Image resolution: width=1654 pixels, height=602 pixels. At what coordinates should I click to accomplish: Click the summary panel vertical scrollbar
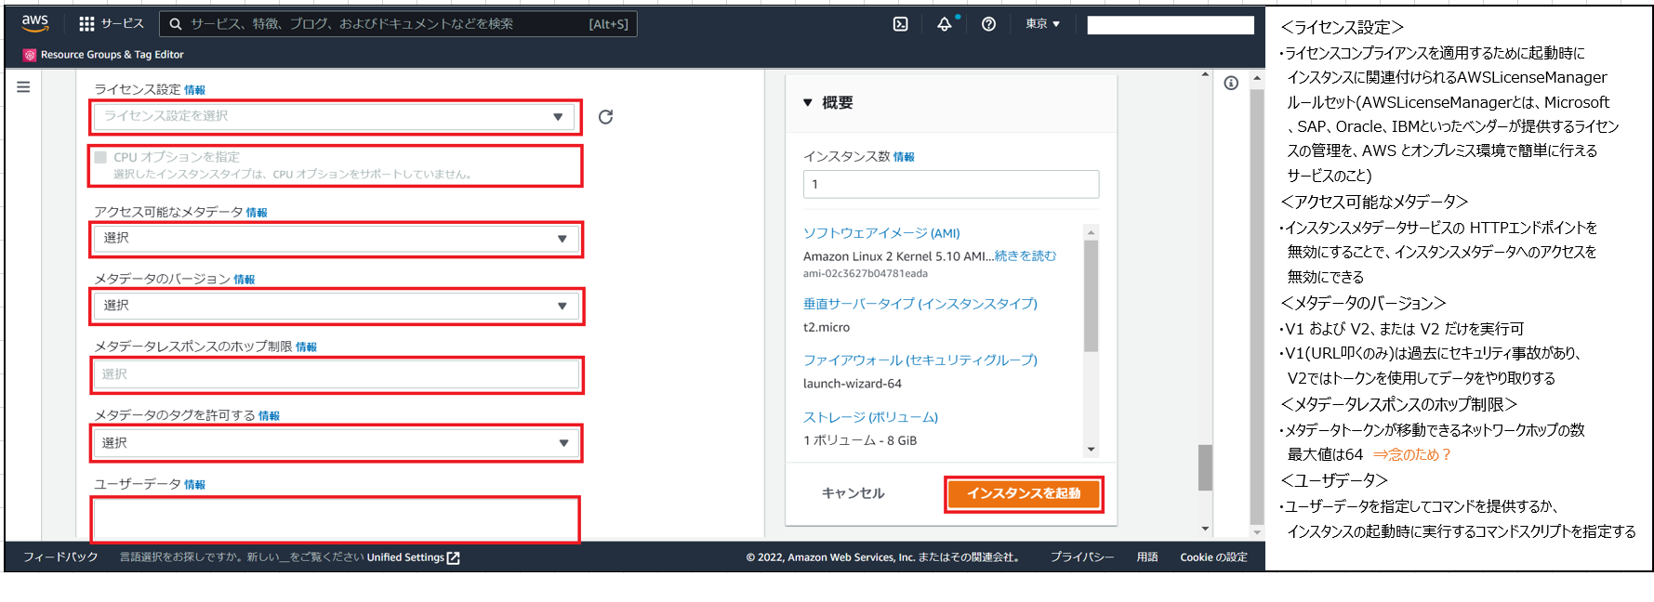pyautogui.click(x=1091, y=297)
